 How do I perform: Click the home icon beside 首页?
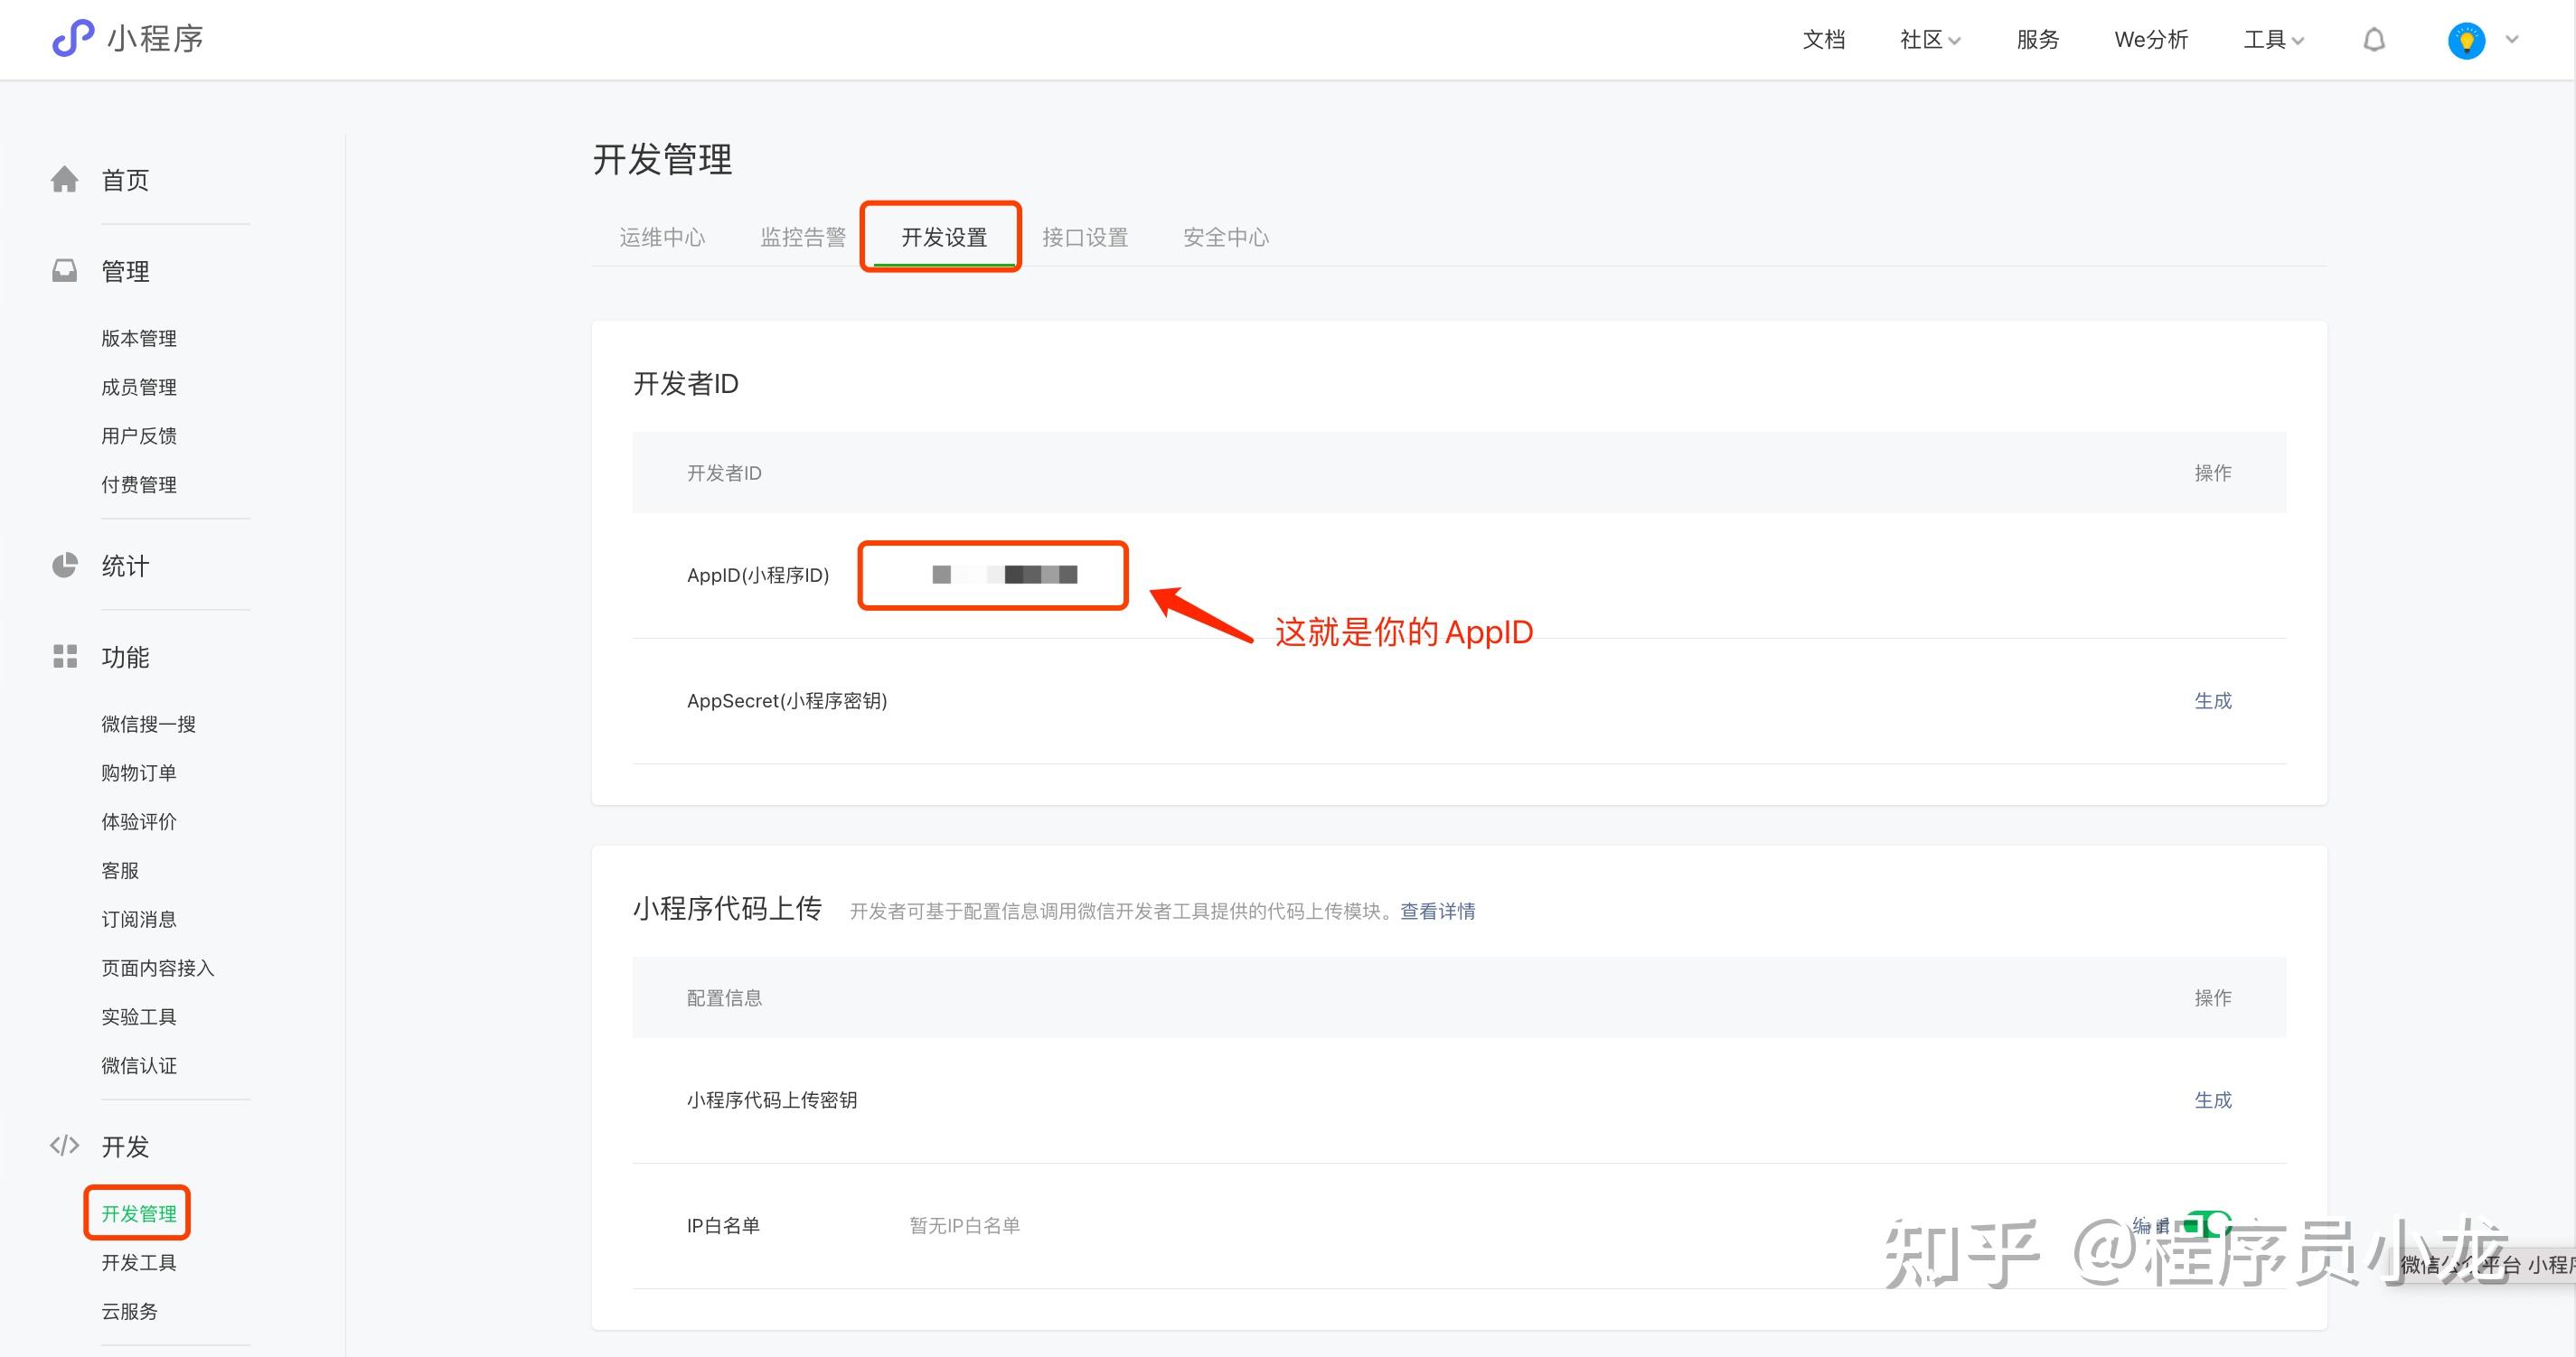[65, 180]
